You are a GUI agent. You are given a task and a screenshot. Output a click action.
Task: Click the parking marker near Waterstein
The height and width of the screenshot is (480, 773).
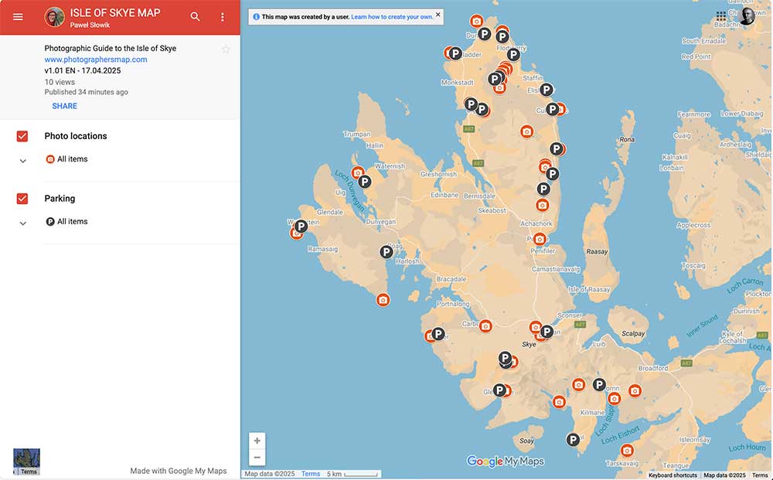301,226
